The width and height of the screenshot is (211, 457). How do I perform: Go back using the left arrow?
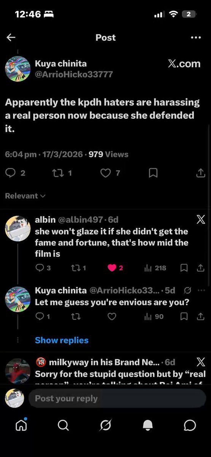pos(11,37)
